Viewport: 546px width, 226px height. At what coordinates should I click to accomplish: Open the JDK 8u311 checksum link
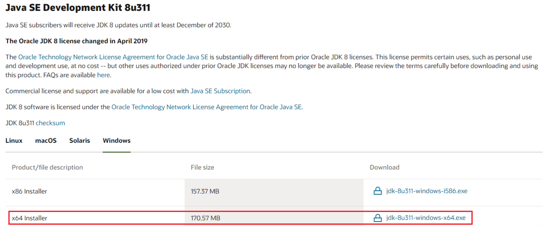(50, 123)
